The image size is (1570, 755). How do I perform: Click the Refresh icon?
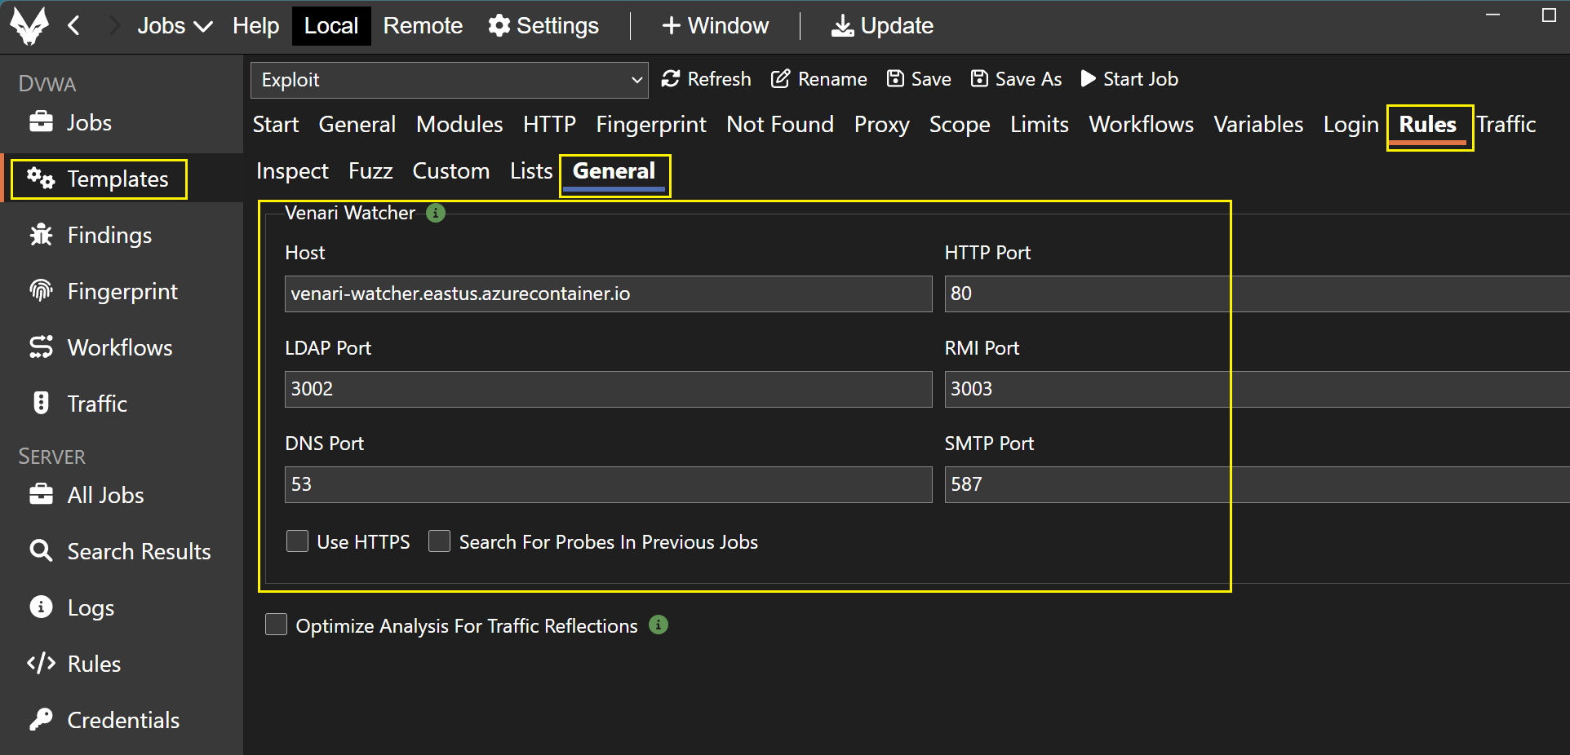(x=671, y=78)
